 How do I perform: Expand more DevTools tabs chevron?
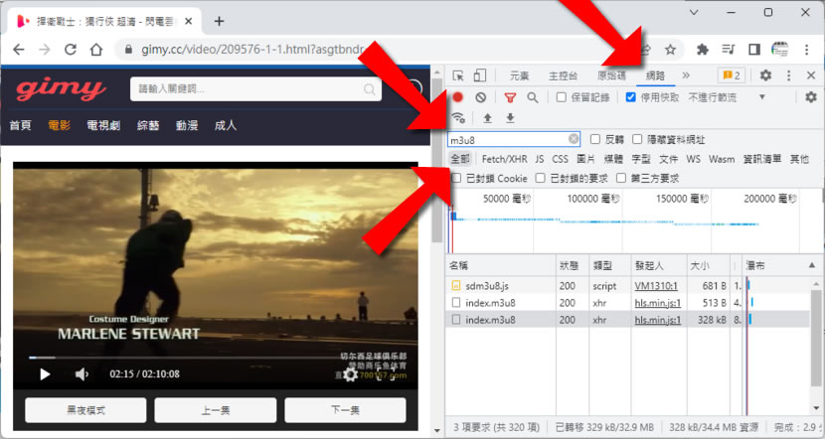(686, 75)
